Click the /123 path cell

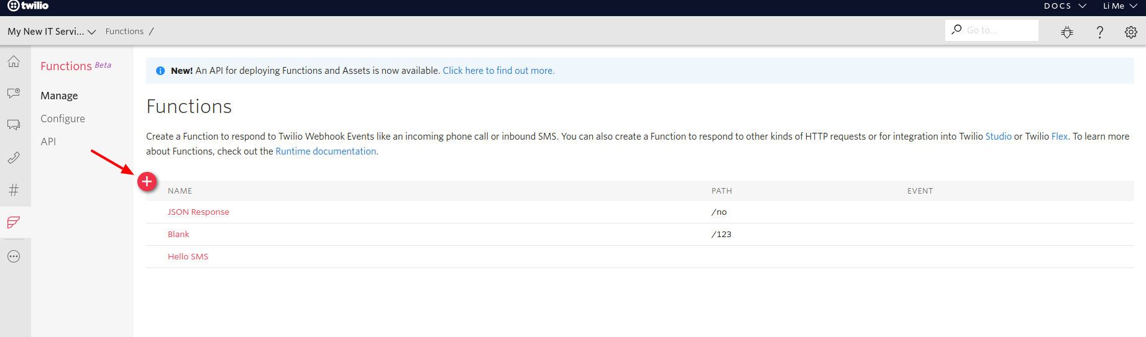[722, 235]
